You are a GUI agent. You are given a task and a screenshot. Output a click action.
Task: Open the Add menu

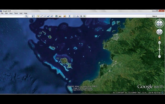[x=21, y=13]
